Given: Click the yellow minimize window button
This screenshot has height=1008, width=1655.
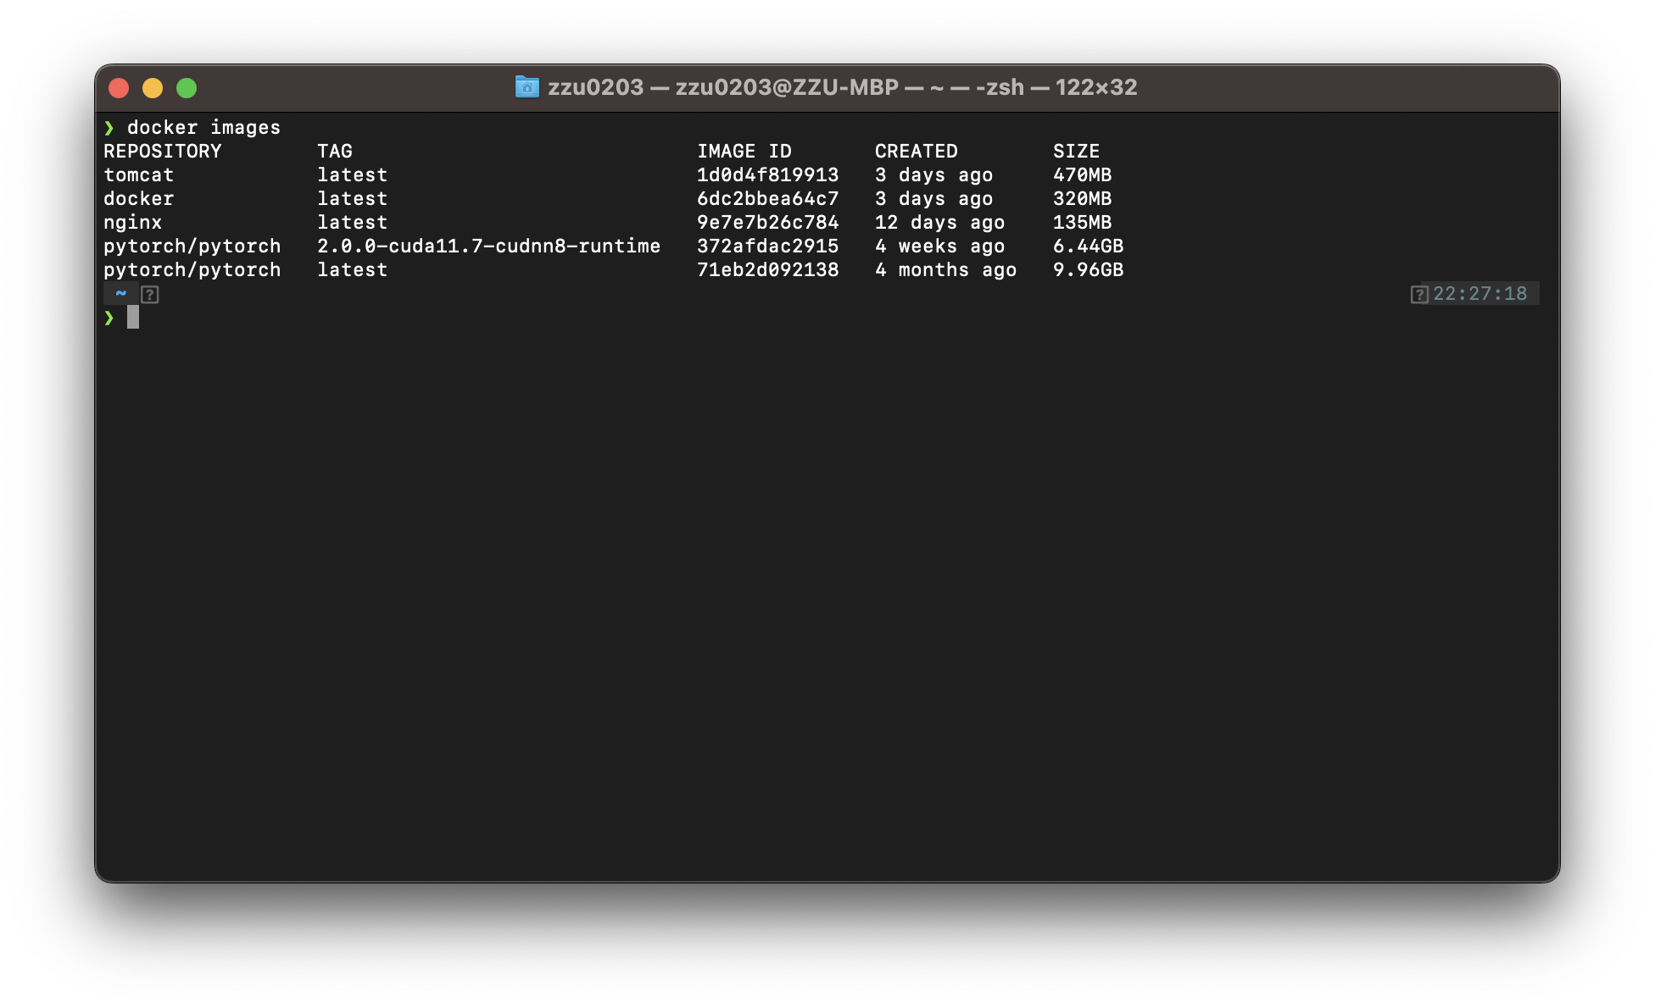Looking at the screenshot, I should [x=153, y=88].
